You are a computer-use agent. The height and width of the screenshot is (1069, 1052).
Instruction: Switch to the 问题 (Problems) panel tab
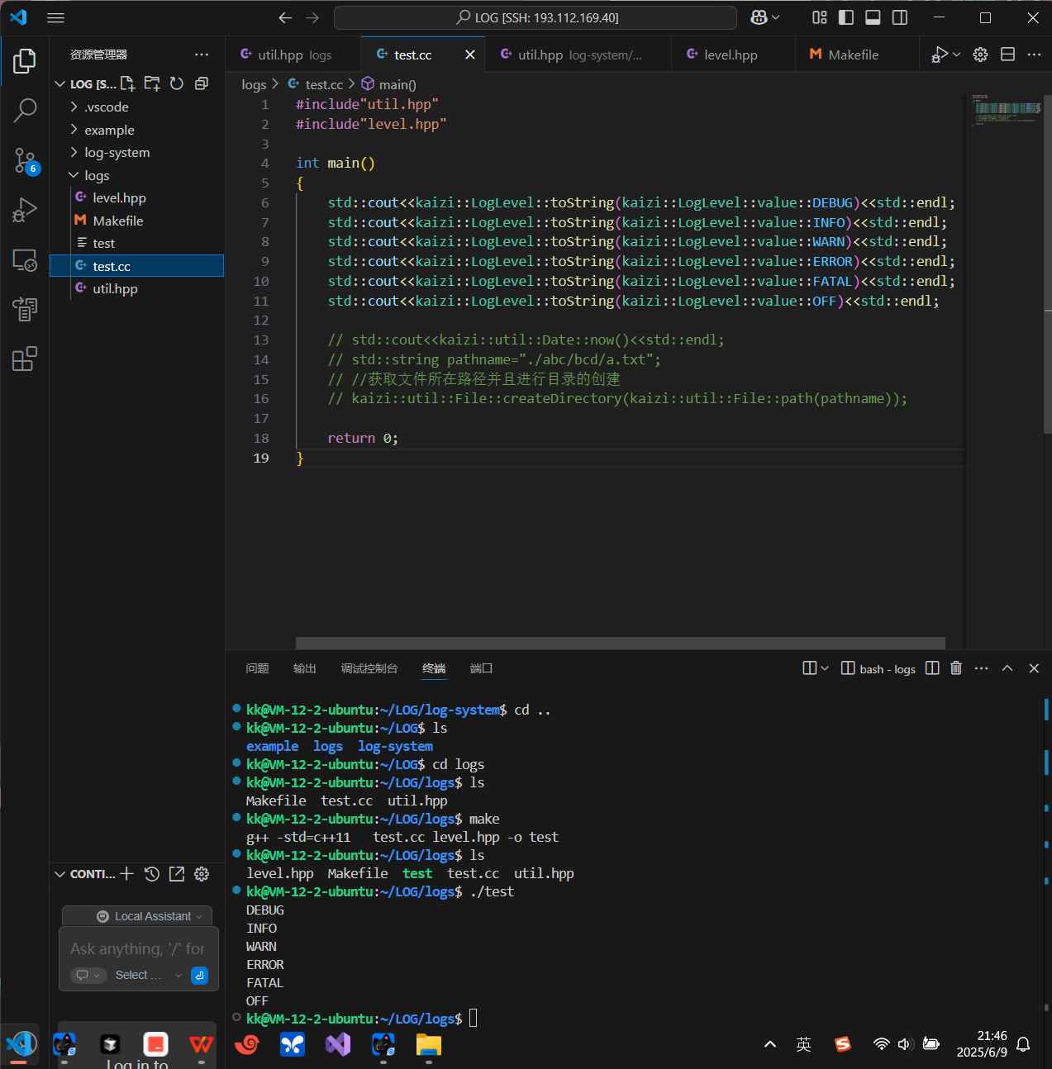point(257,668)
